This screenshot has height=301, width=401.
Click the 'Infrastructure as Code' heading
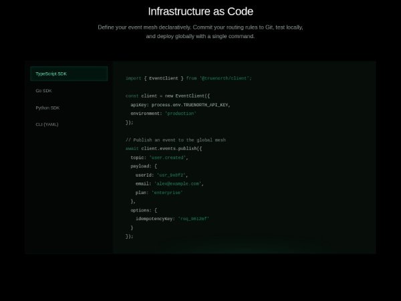click(x=200, y=11)
